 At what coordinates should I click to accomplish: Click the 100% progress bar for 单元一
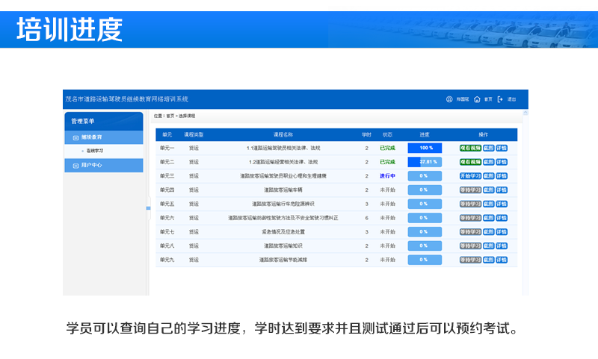coord(424,148)
